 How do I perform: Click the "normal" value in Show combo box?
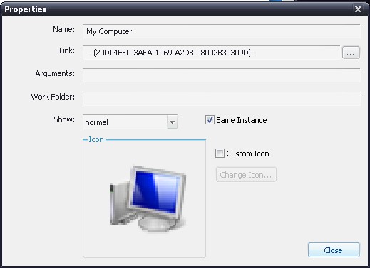click(x=96, y=122)
